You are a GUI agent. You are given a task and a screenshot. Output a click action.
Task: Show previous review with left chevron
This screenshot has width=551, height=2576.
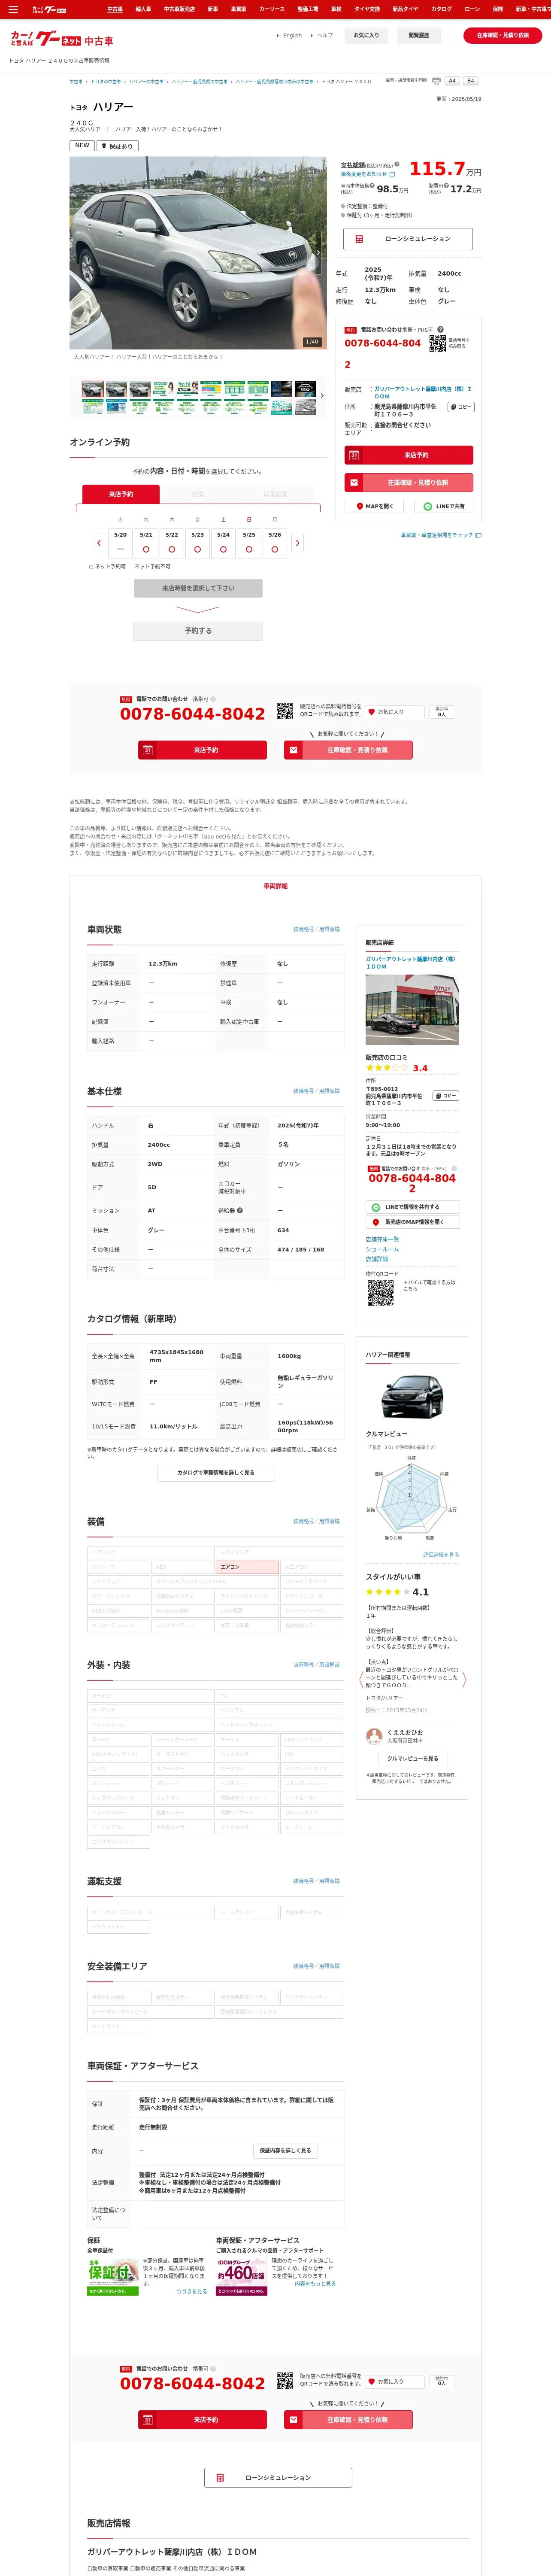pos(361,1680)
